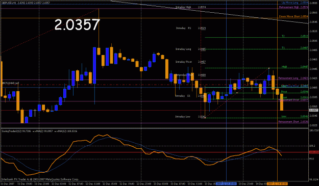Click the Retracement High label

(x=289, y=7)
